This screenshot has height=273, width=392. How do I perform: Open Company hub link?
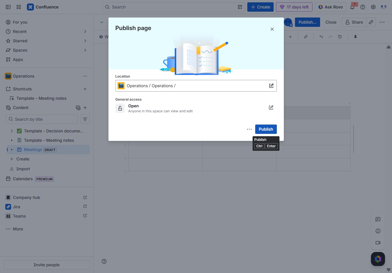47,197
